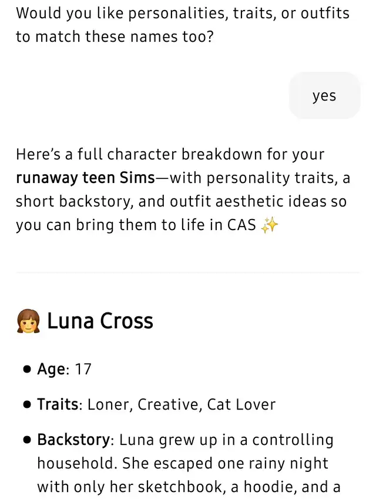
Task: Tap the 'Would you like personalities' question
Action: (x=182, y=25)
